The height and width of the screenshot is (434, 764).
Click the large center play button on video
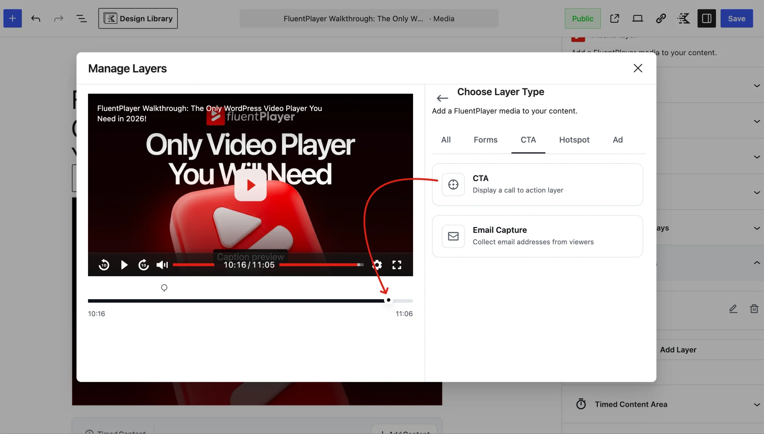coord(250,185)
